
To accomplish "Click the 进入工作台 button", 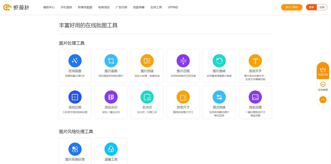I will point(292,7).
